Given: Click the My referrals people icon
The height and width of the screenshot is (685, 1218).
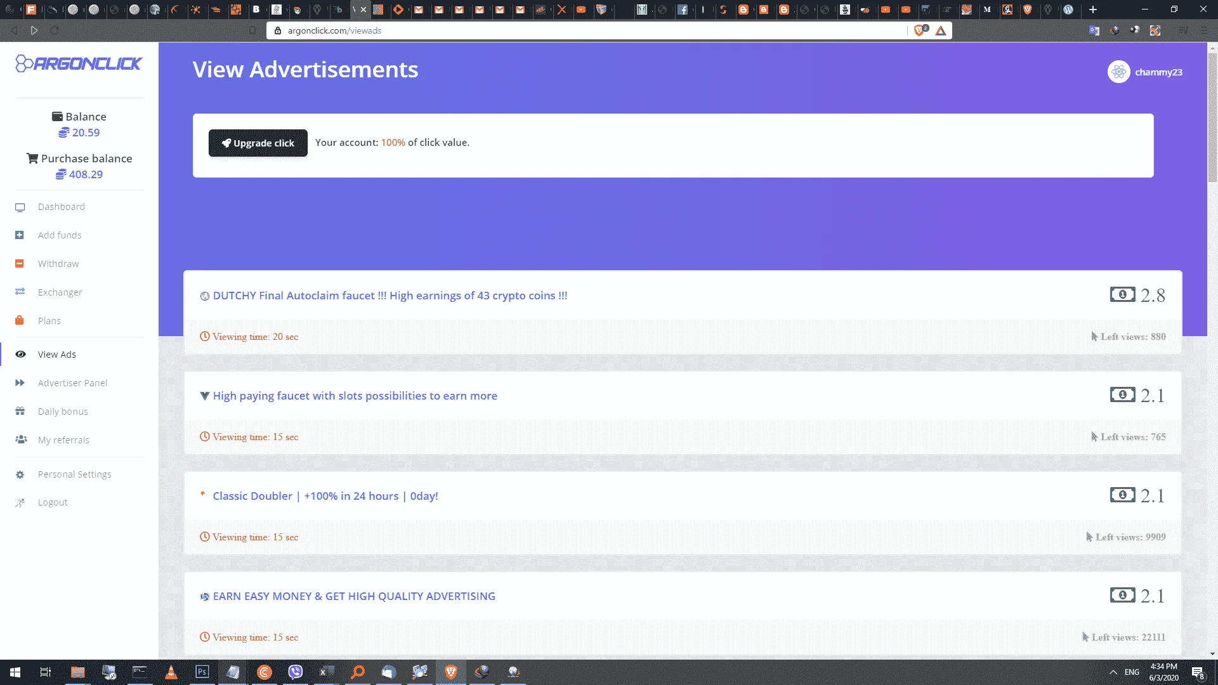Looking at the screenshot, I should point(21,440).
